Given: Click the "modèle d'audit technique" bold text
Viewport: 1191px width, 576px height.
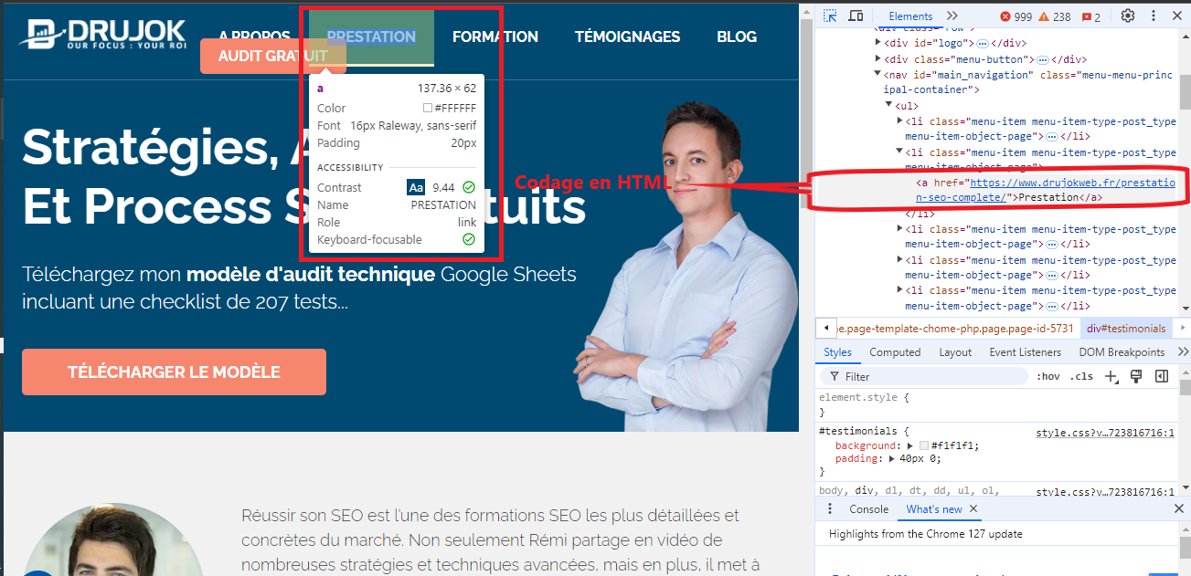Looking at the screenshot, I should (311, 275).
